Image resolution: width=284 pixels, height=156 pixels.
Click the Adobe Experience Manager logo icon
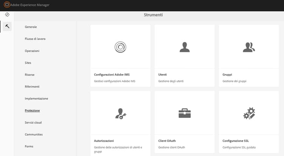point(7,5)
